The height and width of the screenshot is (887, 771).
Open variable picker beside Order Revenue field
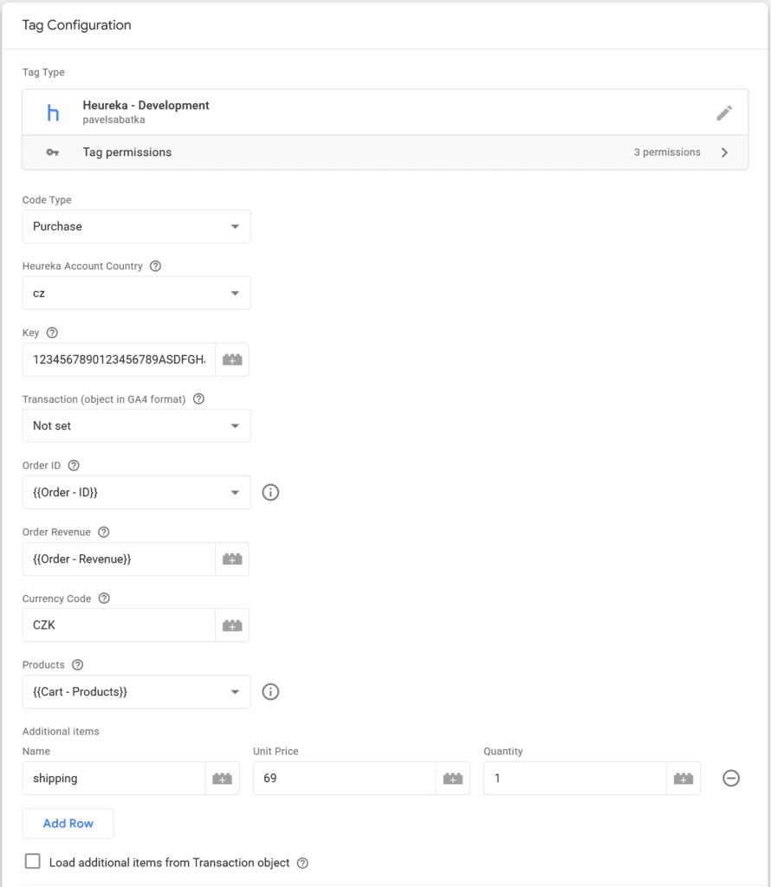coord(232,560)
